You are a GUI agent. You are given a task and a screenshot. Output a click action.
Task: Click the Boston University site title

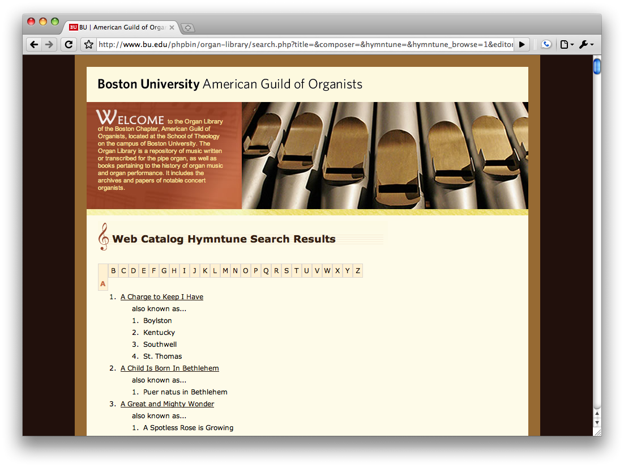pyautogui.click(x=230, y=84)
